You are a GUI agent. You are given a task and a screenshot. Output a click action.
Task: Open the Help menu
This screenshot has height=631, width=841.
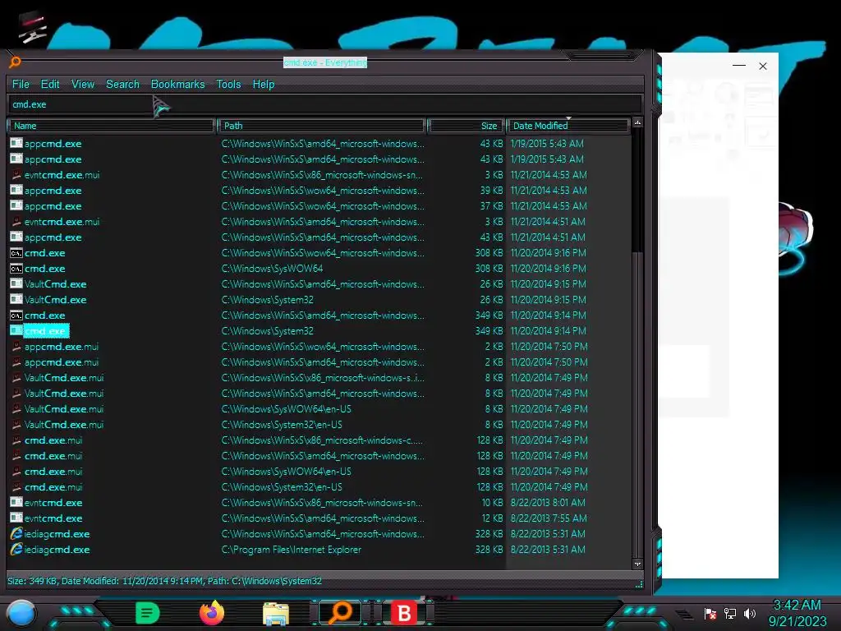click(x=264, y=85)
